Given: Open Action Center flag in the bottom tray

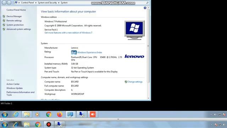Looking at the screenshot, I should tap(216, 125).
